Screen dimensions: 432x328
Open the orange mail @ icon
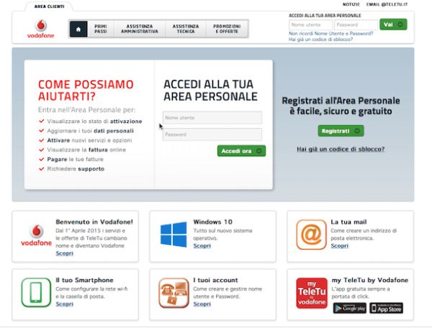(311, 234)
